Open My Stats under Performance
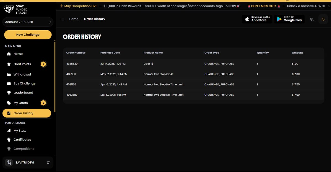This screenshot has width=331, height=172. tap(20, 131)
